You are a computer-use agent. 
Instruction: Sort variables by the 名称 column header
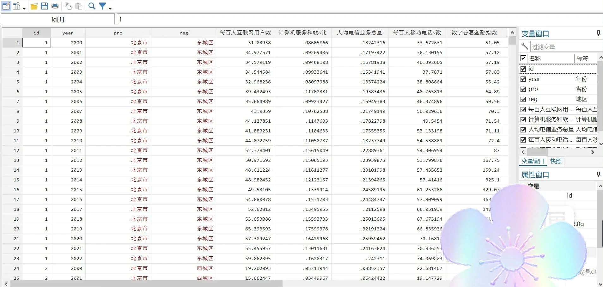[551, 58]
